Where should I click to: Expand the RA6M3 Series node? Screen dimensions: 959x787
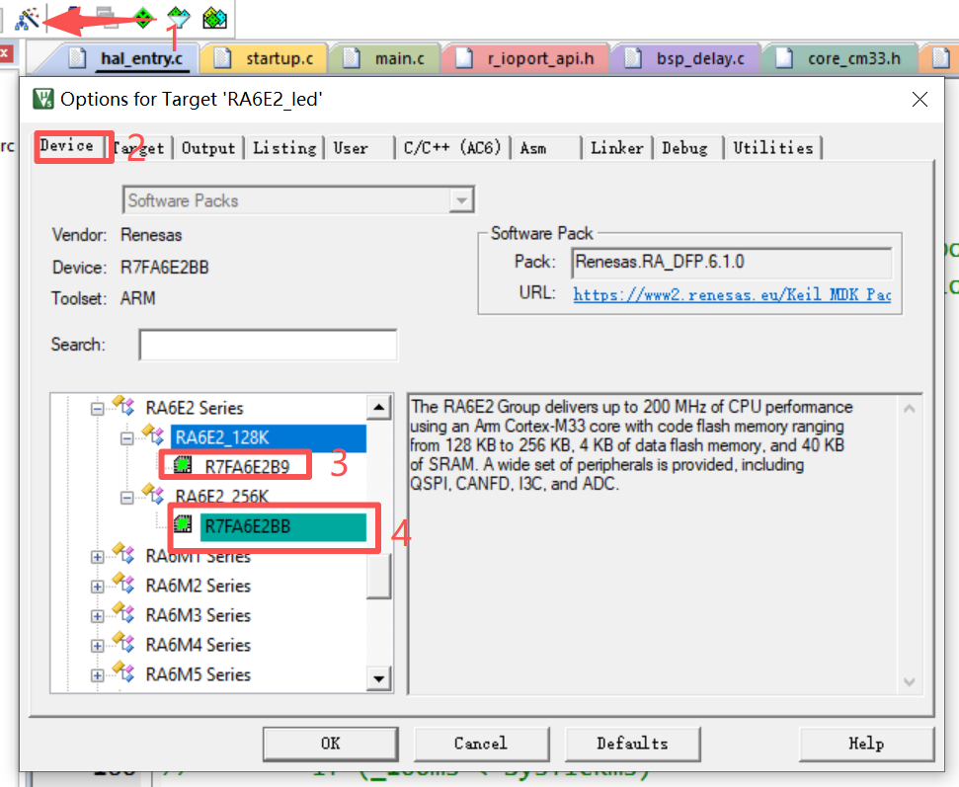pos(97,616)
